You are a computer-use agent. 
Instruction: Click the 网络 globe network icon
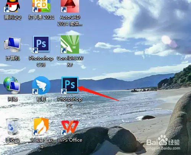[x=12, y=85]
